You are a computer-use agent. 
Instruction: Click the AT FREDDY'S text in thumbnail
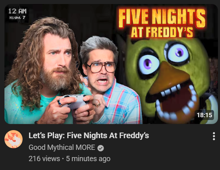click(162, 32)
